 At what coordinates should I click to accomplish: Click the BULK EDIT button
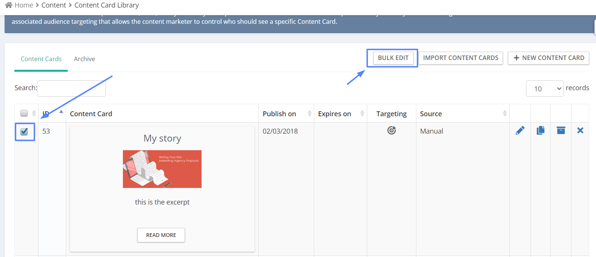[393, 58]
